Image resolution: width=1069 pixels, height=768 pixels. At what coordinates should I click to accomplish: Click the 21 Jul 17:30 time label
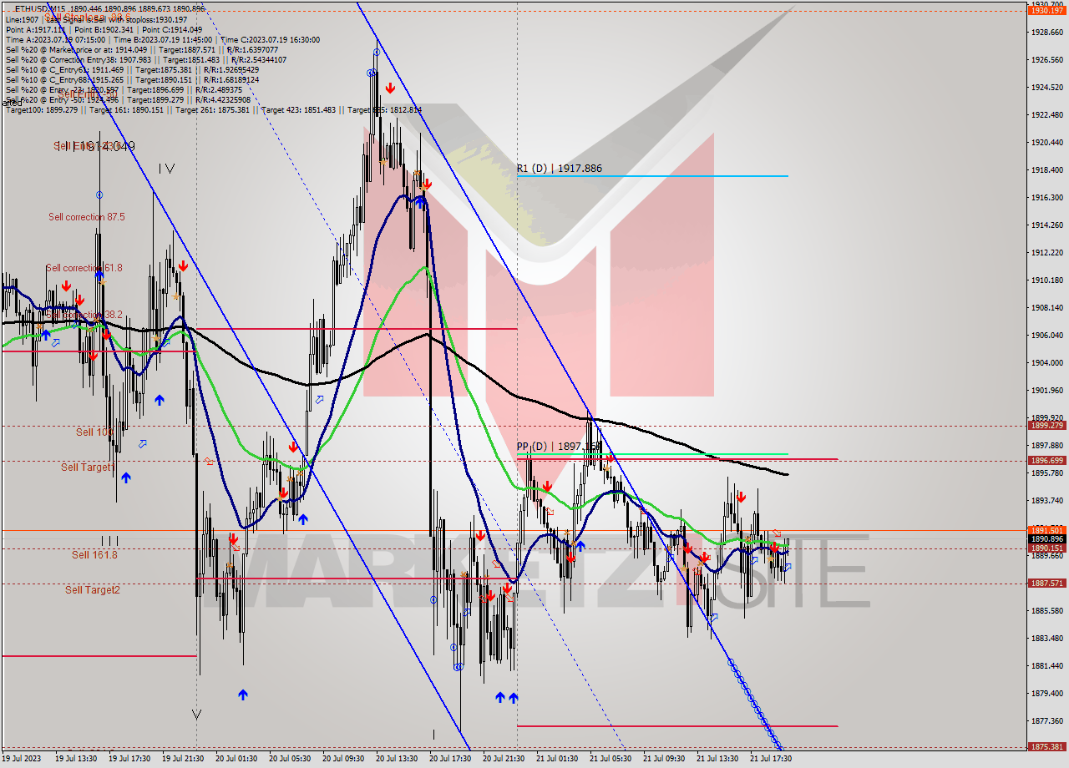point(771,759)
